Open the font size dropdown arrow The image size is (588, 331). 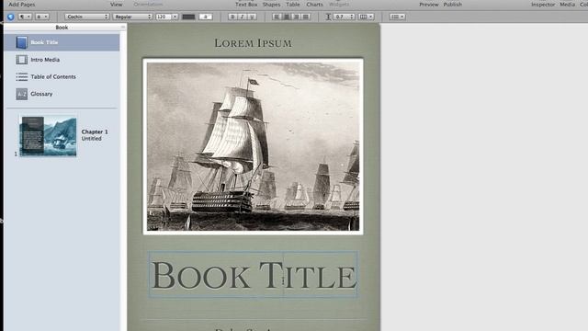175,17
